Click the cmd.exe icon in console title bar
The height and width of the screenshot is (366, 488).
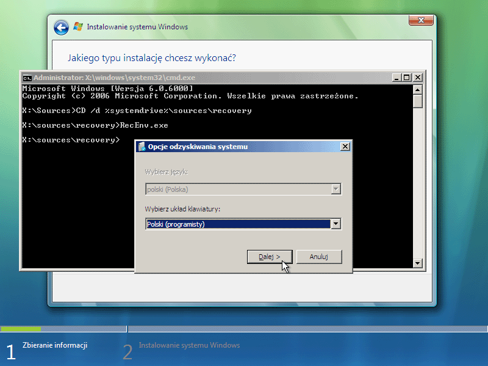(27, 78)
